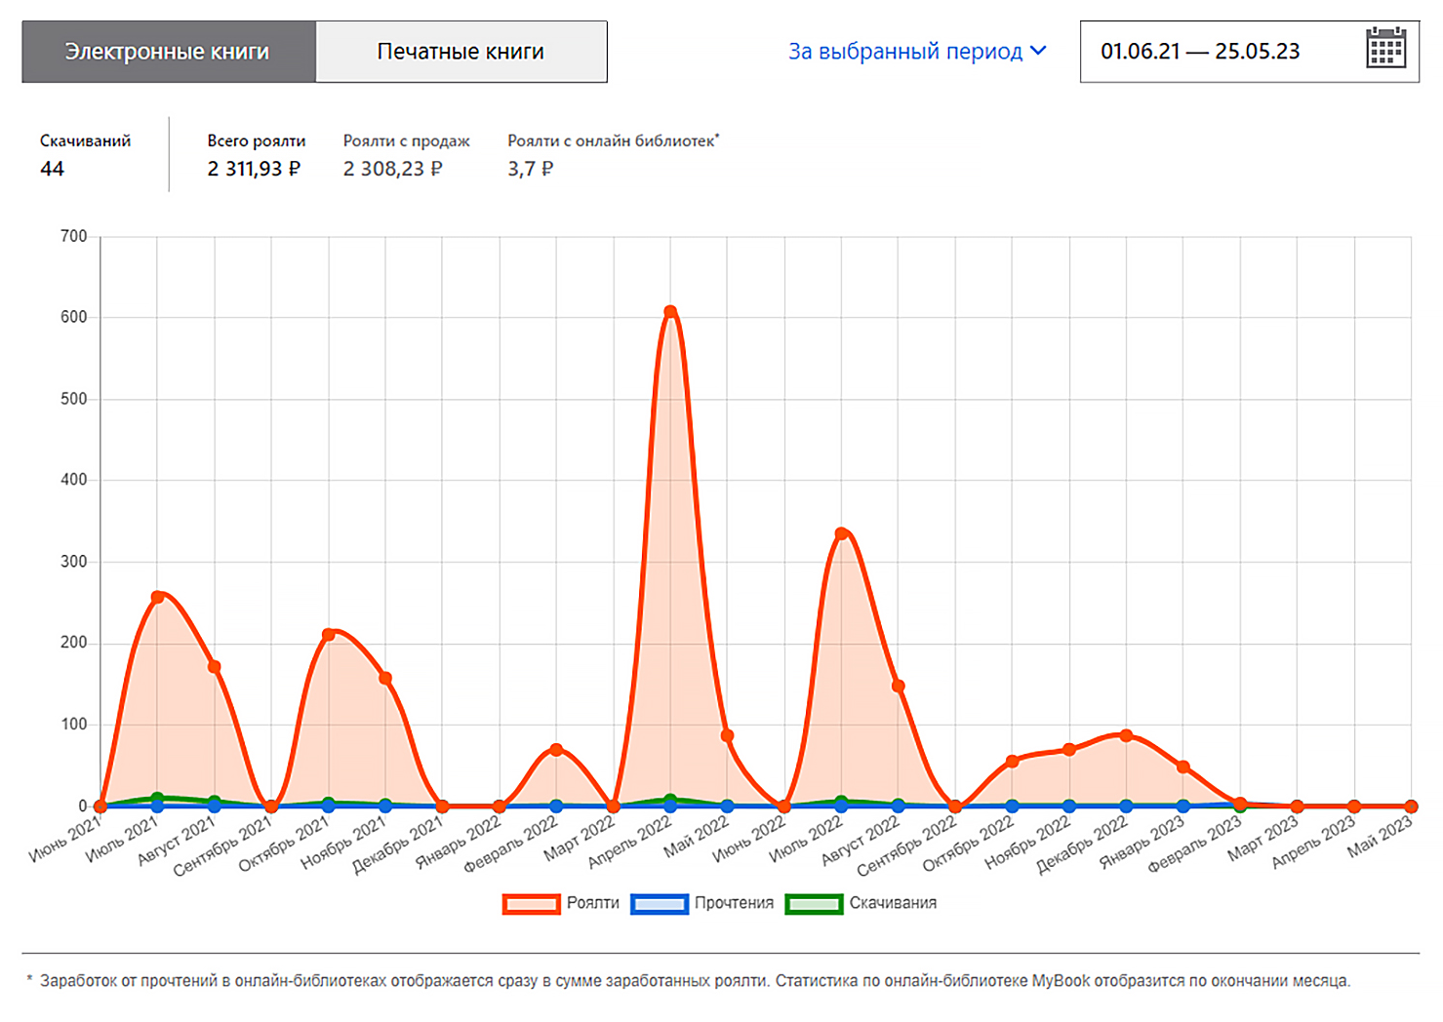Viewport: 1443px width, 1022px height.
Task: Click the Июль 2021 royalty data point
Action: 158,597
